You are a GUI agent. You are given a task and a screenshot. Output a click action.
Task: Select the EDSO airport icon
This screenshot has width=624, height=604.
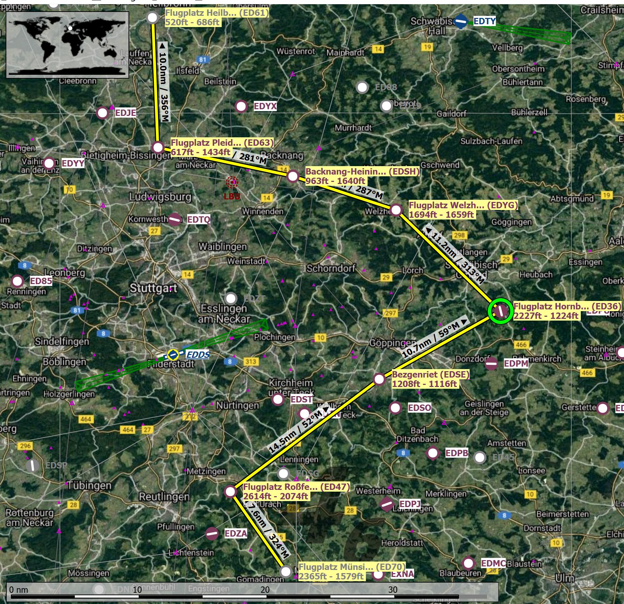pyautogui.click(x=395, y=408)
